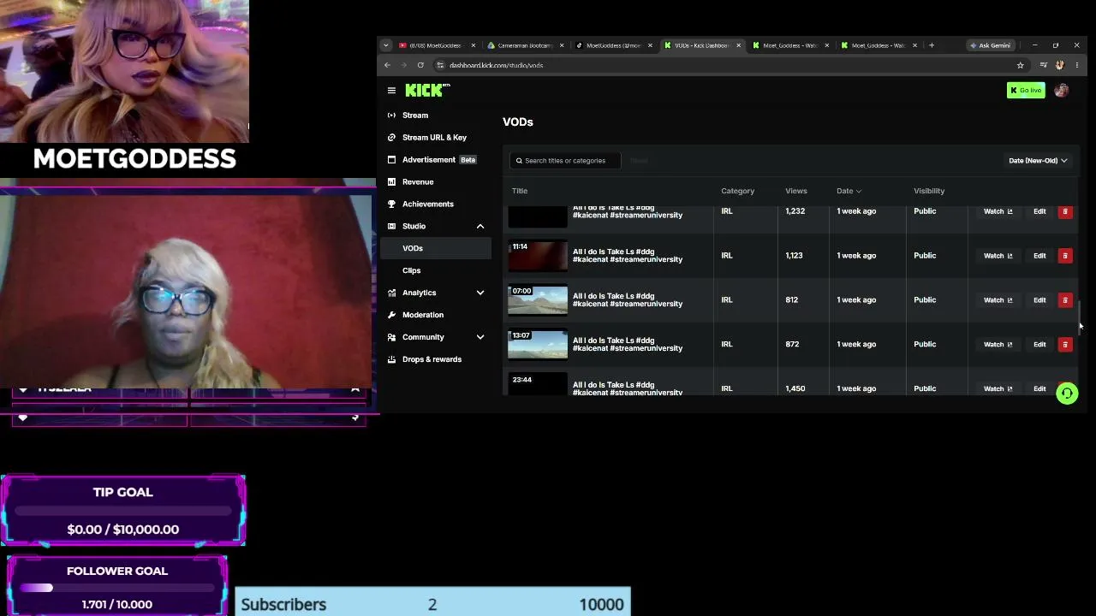Expand the Community sidebar section

(x=480, y=337)
